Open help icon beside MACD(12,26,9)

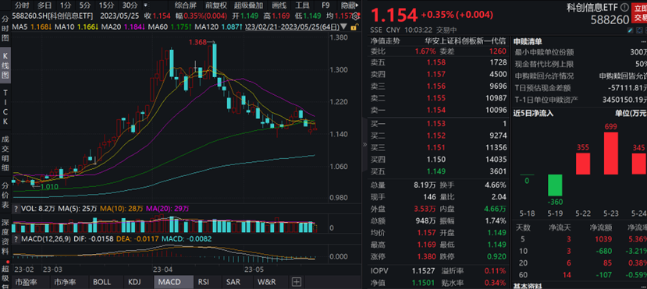[x=16, y=238]
